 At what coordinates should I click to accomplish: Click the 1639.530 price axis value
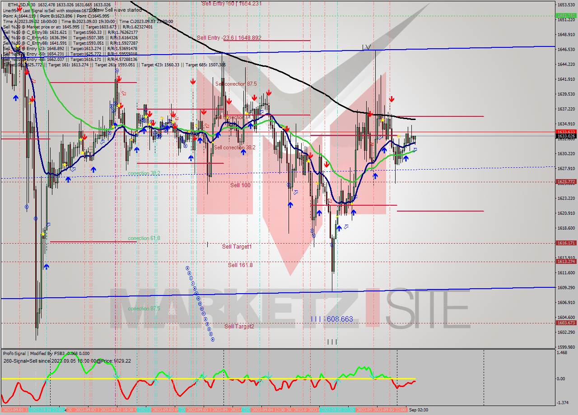566,94
